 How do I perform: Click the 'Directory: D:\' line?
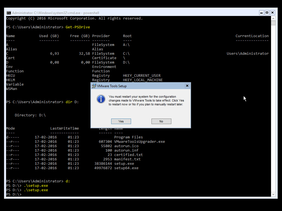(30, 115)
